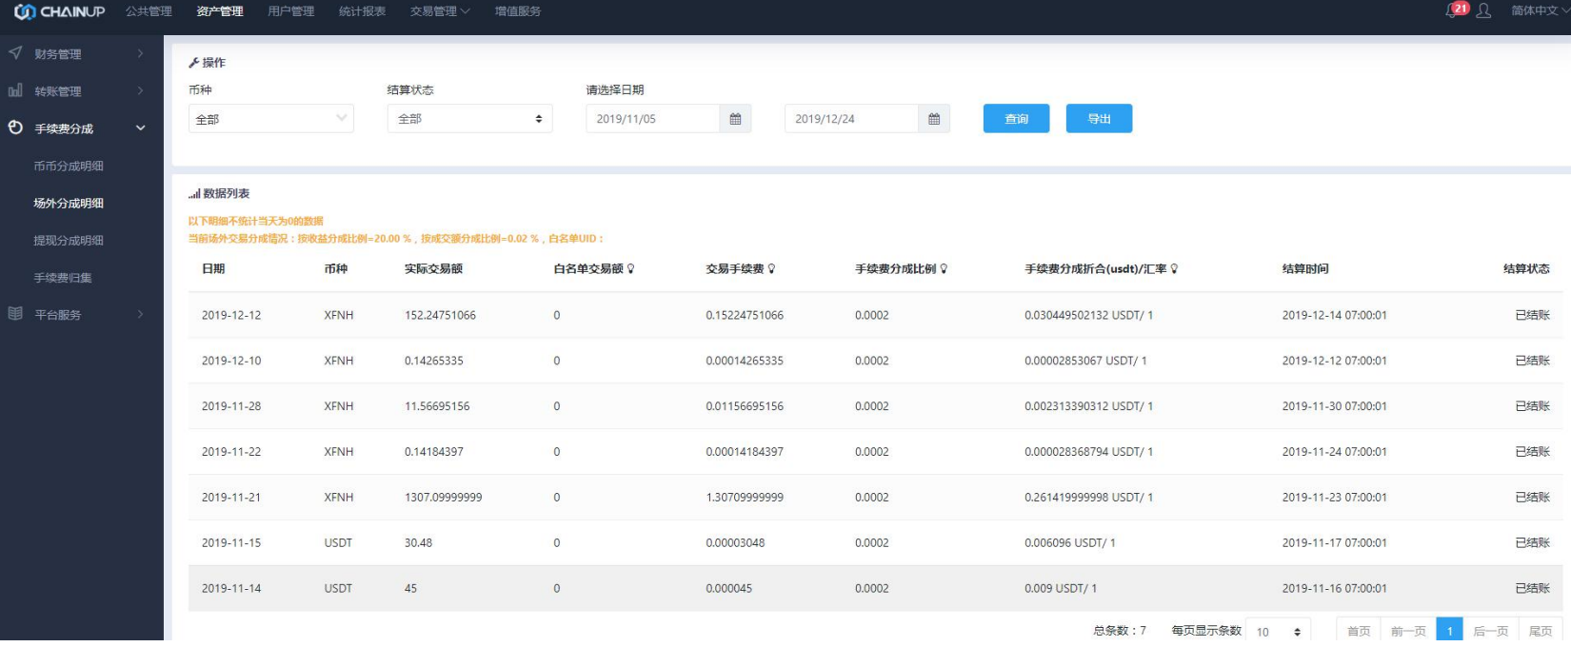Image resolution: width=1571 pixels, height=647 pixels.
Task: Go to 提现分成明细 in sidebar
Action: tap(69, 240)
